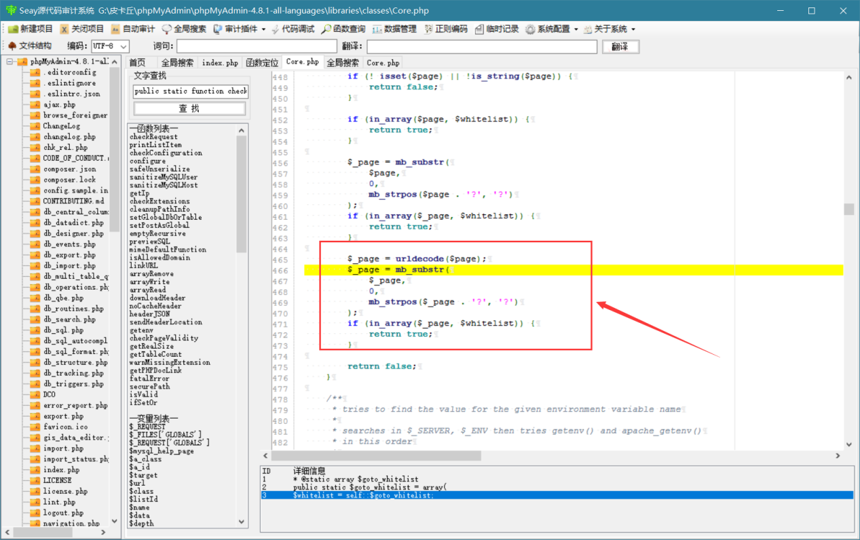Focus the 翻译 output field
The height and width of the screenshot is (540, 860).
(x=482, y=46)
